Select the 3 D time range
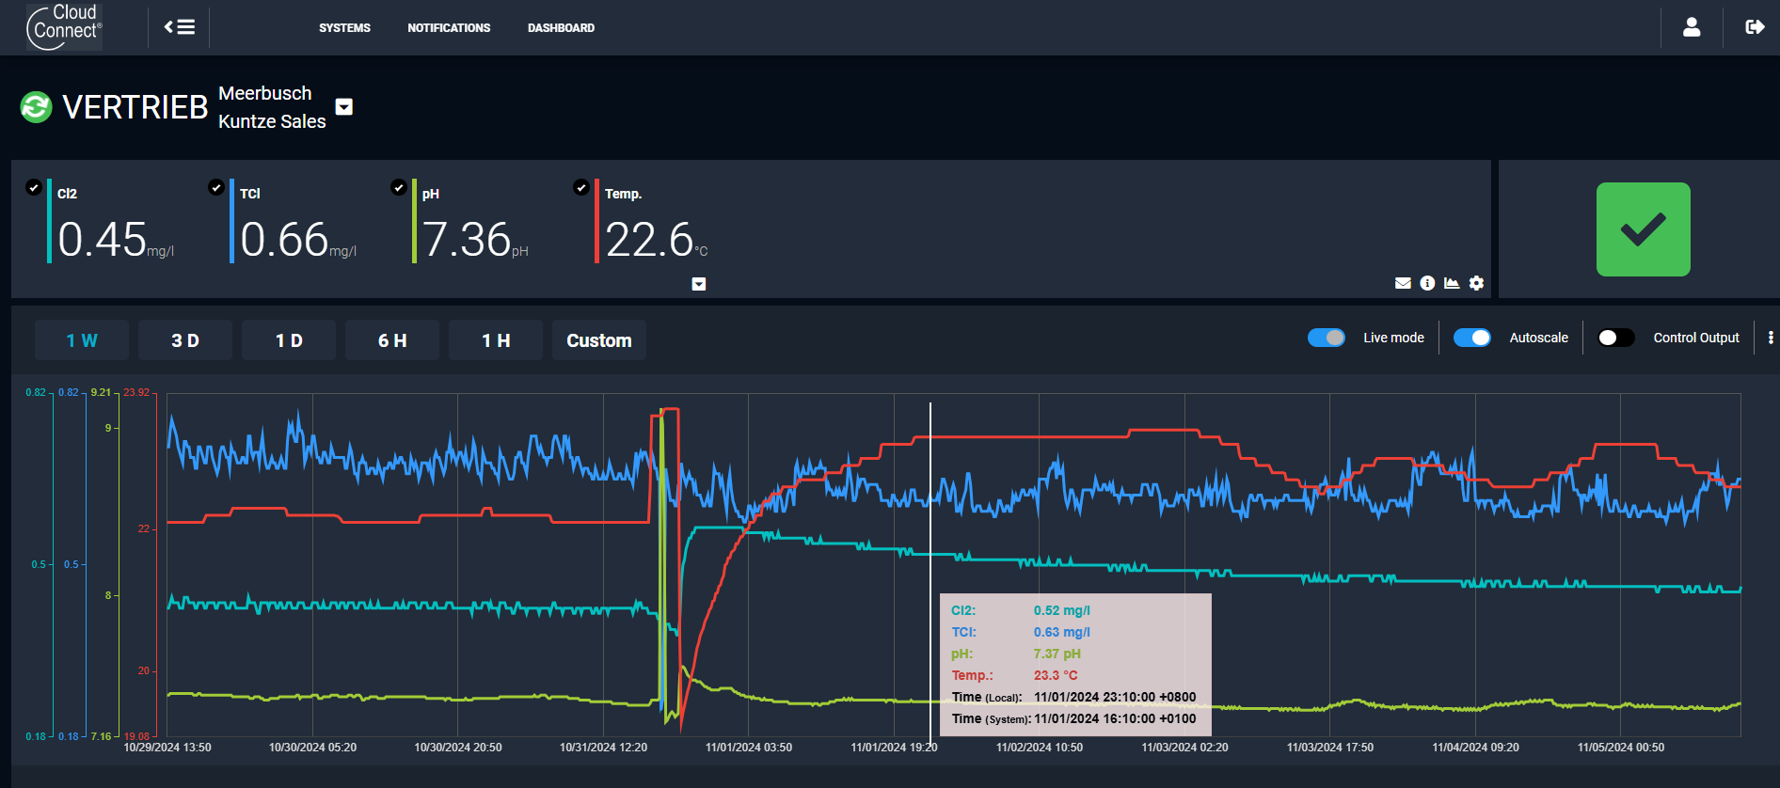 click(185, 340)
